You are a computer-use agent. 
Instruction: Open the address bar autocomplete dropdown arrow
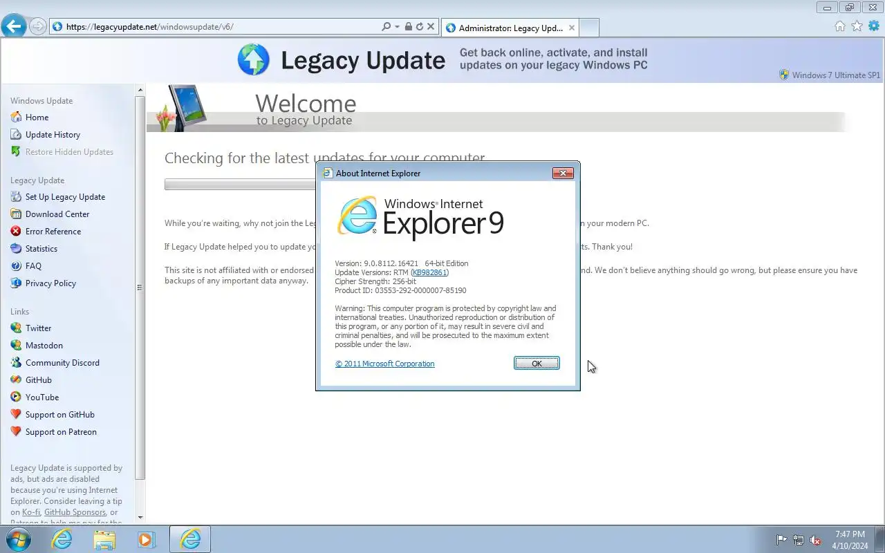397,26
